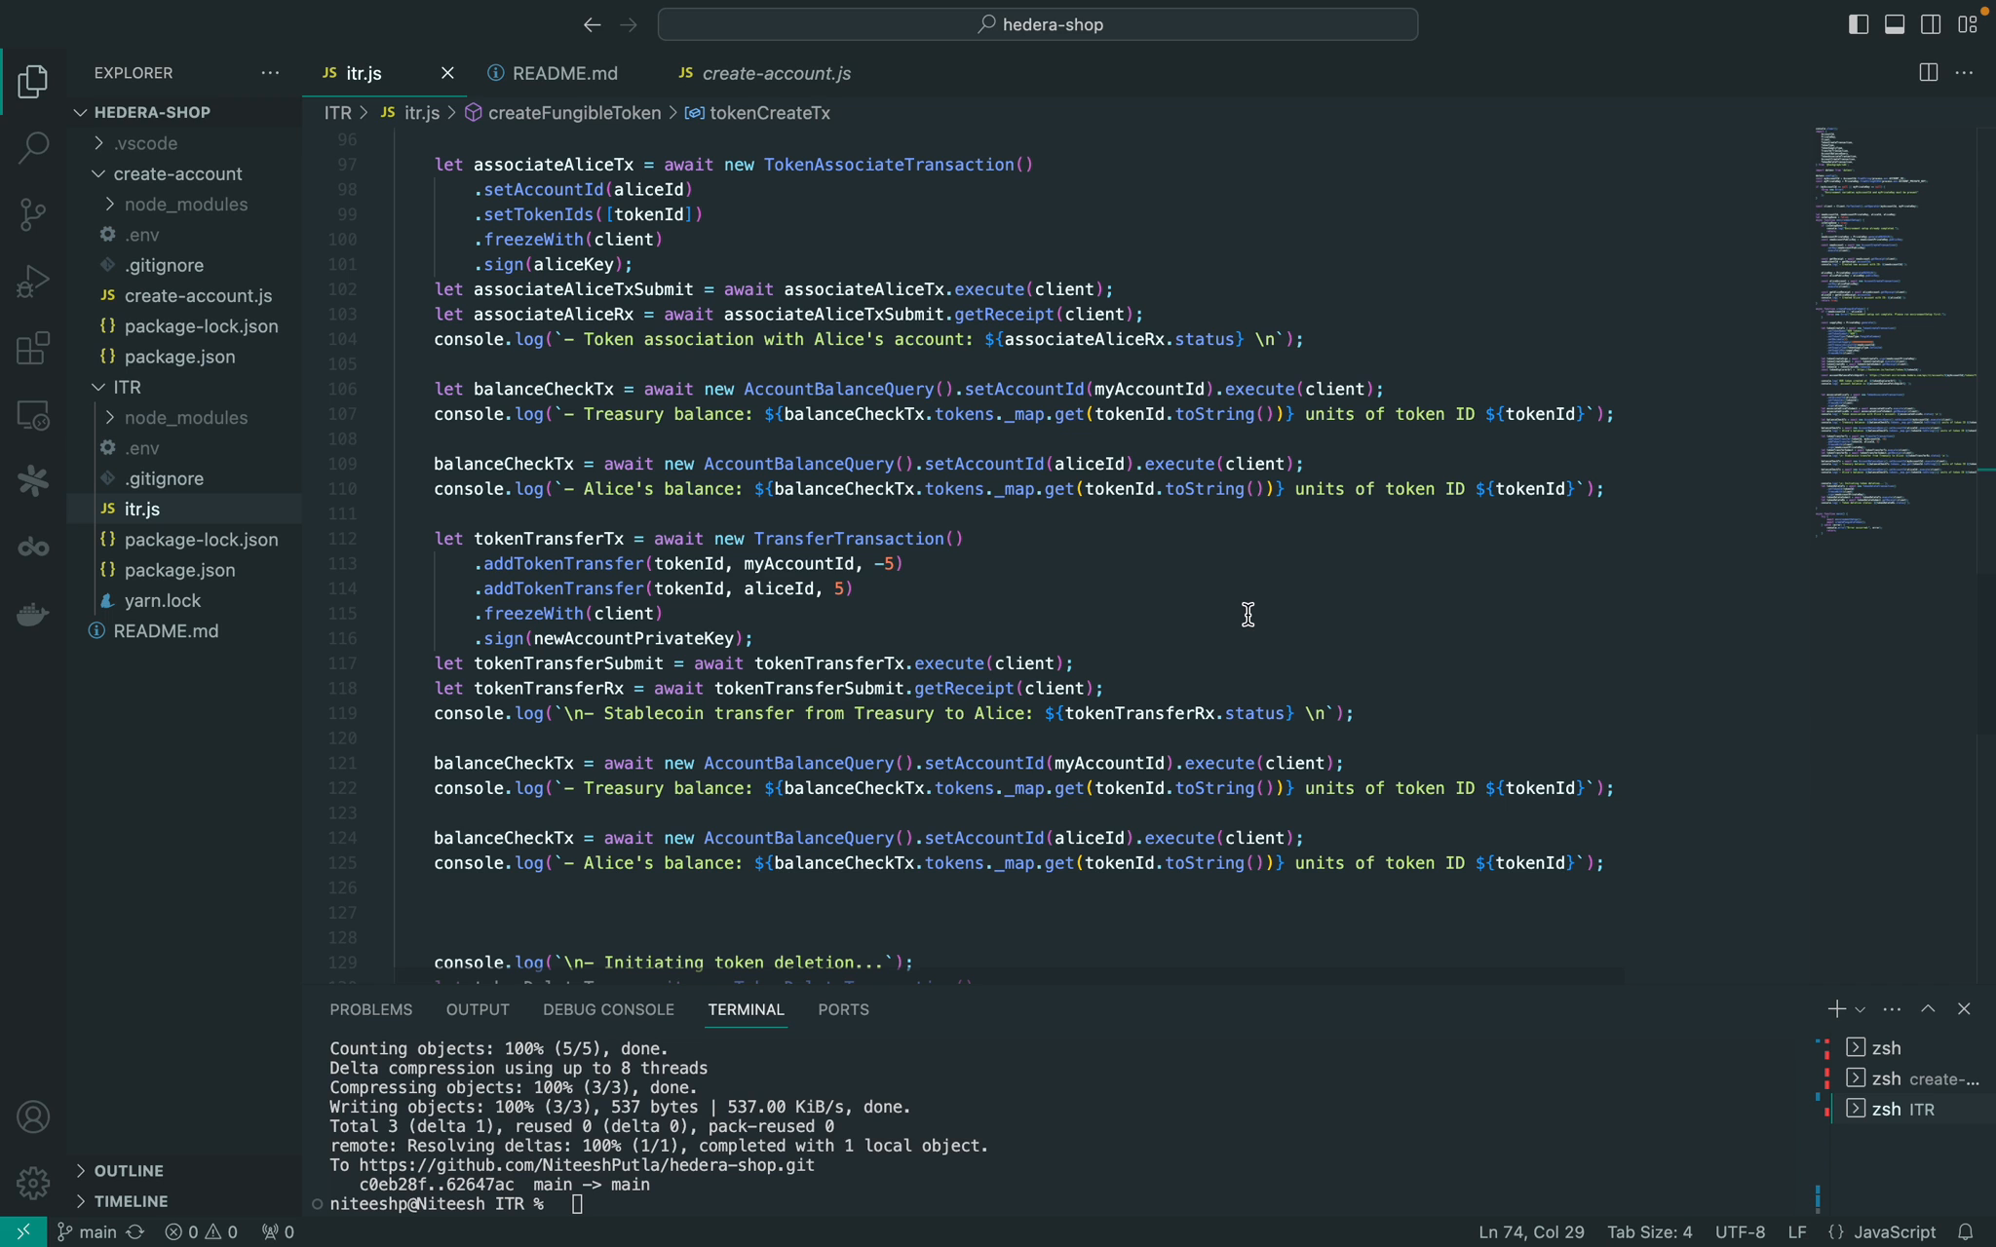Go back in navigation history
This screenshot has height=1247, width=1996.
[592, 24]
